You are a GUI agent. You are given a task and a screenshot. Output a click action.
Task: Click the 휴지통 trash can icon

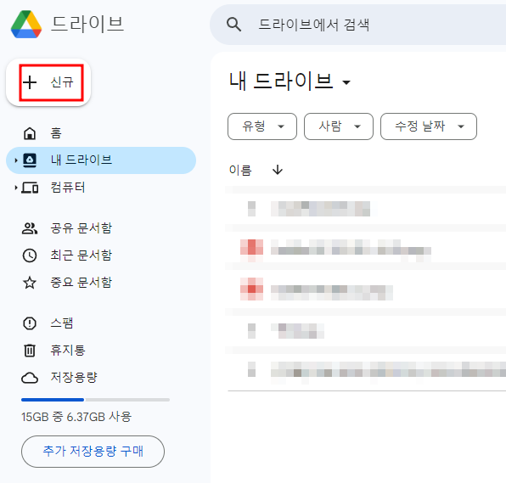[x=30, y=351]
